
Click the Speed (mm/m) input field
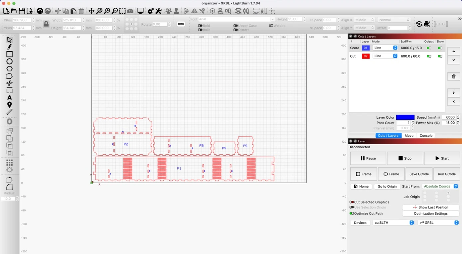449,117
